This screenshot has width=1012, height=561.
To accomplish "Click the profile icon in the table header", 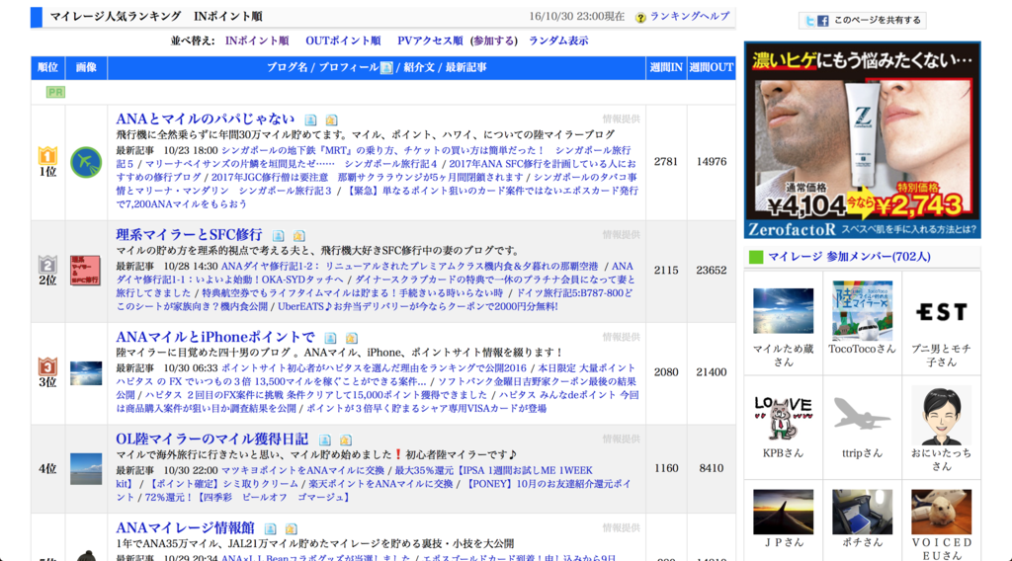I will [386, 68].
